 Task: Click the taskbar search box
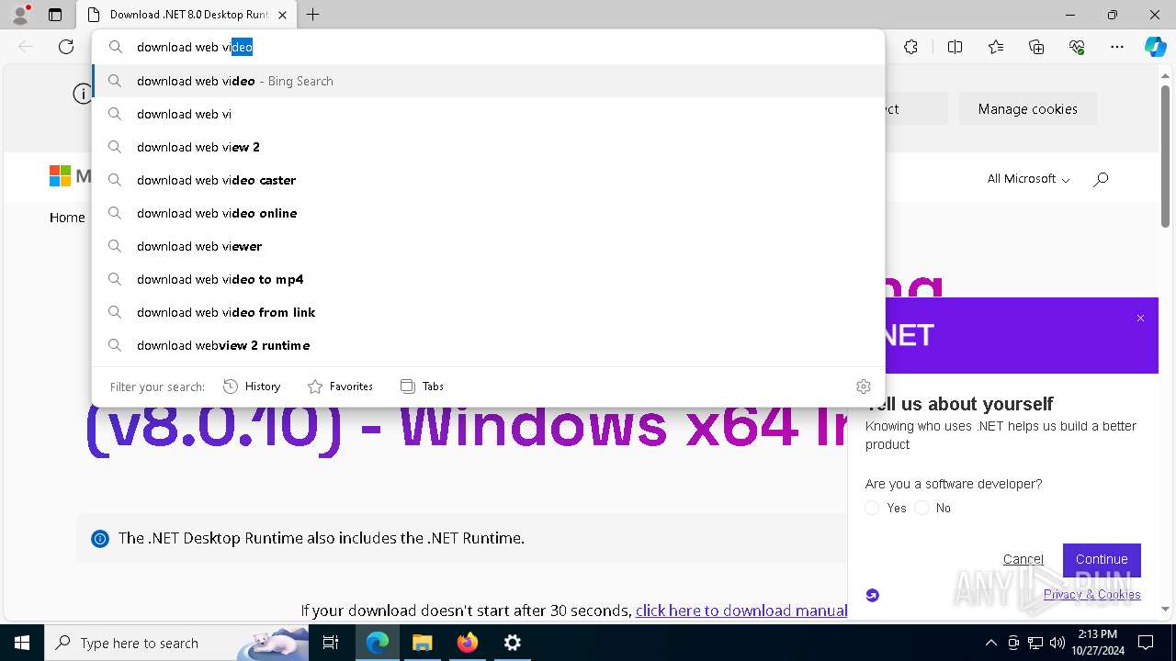(176, 643)
